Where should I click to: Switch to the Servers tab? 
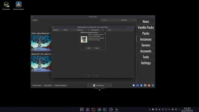click(x=146, y=45)
